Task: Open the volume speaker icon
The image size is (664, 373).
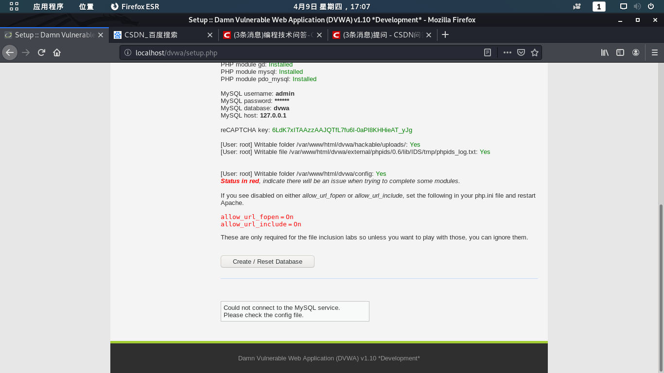Action: [x=637, y=6]
